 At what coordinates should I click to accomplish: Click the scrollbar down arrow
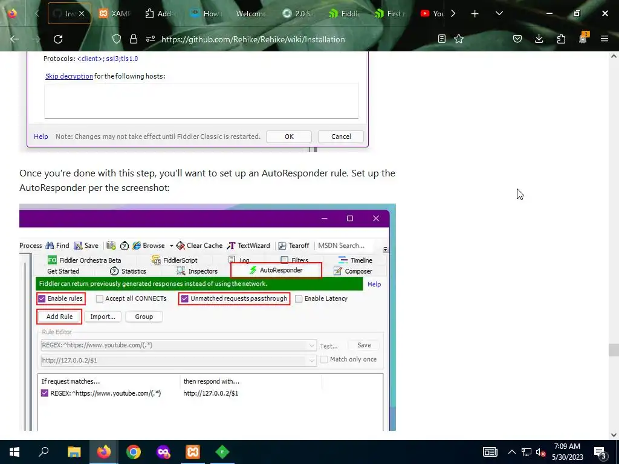click(x=614, y=435)
